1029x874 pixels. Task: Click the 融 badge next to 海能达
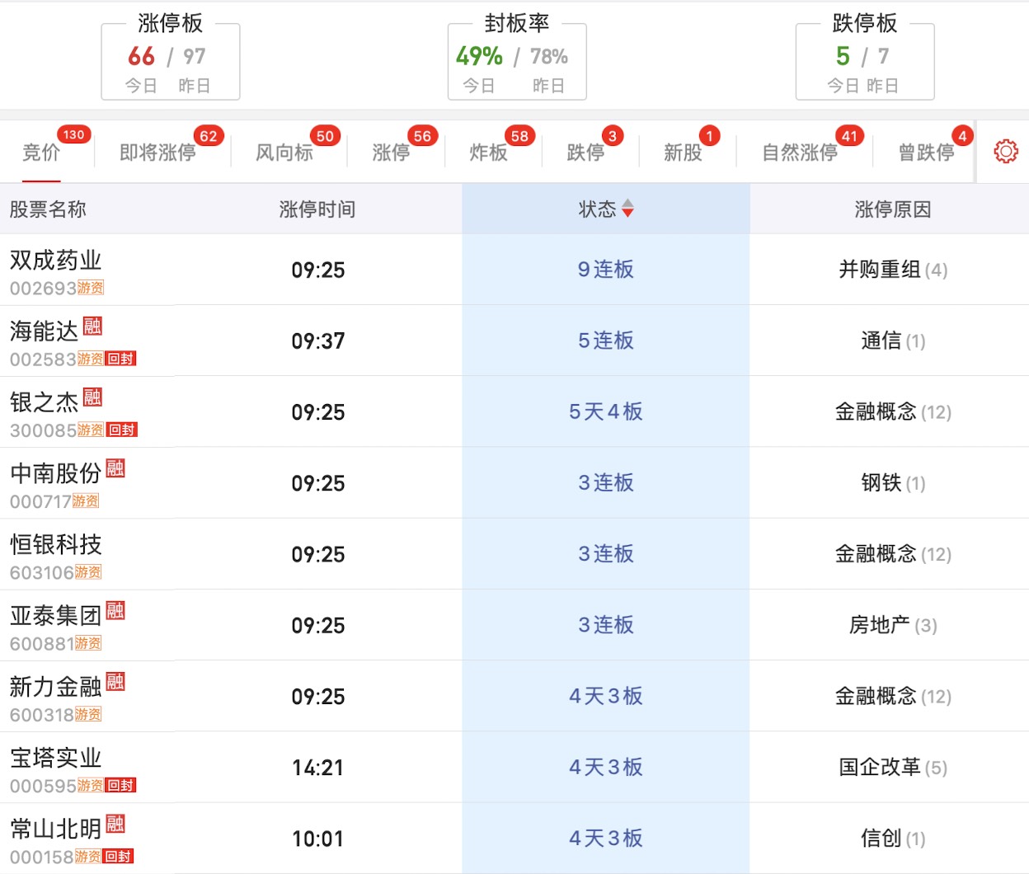[92, 327]
